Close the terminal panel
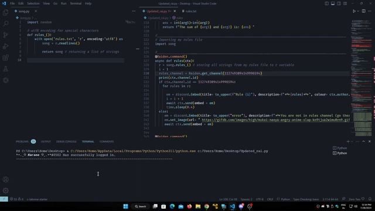Viewport: 375px width, 211px height. coord(370,142)
